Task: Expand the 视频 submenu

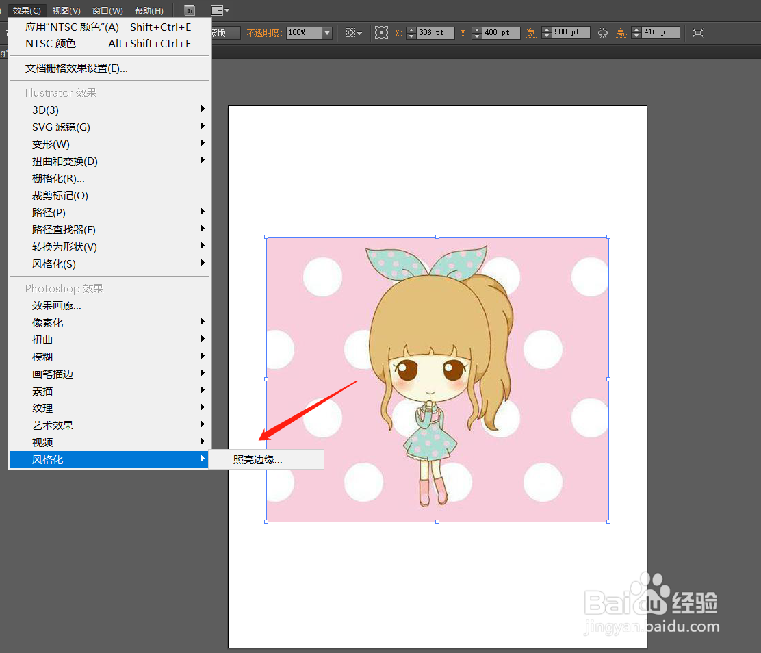Action: [109, 442]
